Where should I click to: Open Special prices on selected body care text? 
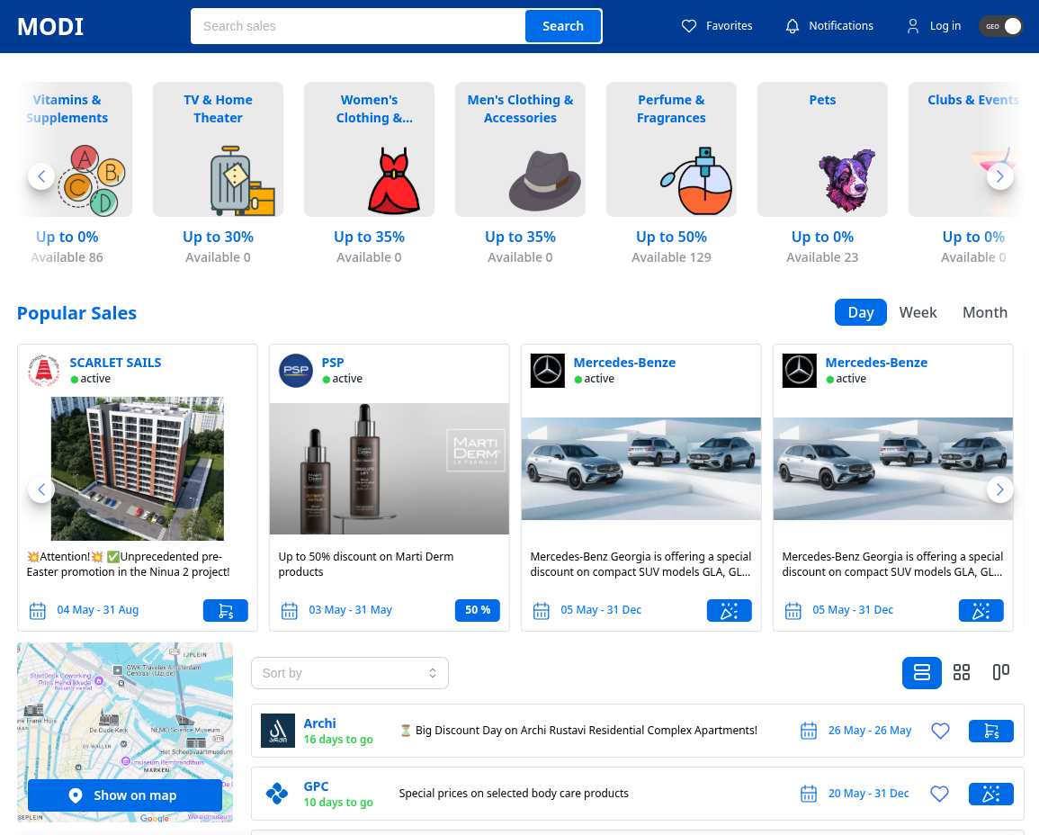point(514,794)
